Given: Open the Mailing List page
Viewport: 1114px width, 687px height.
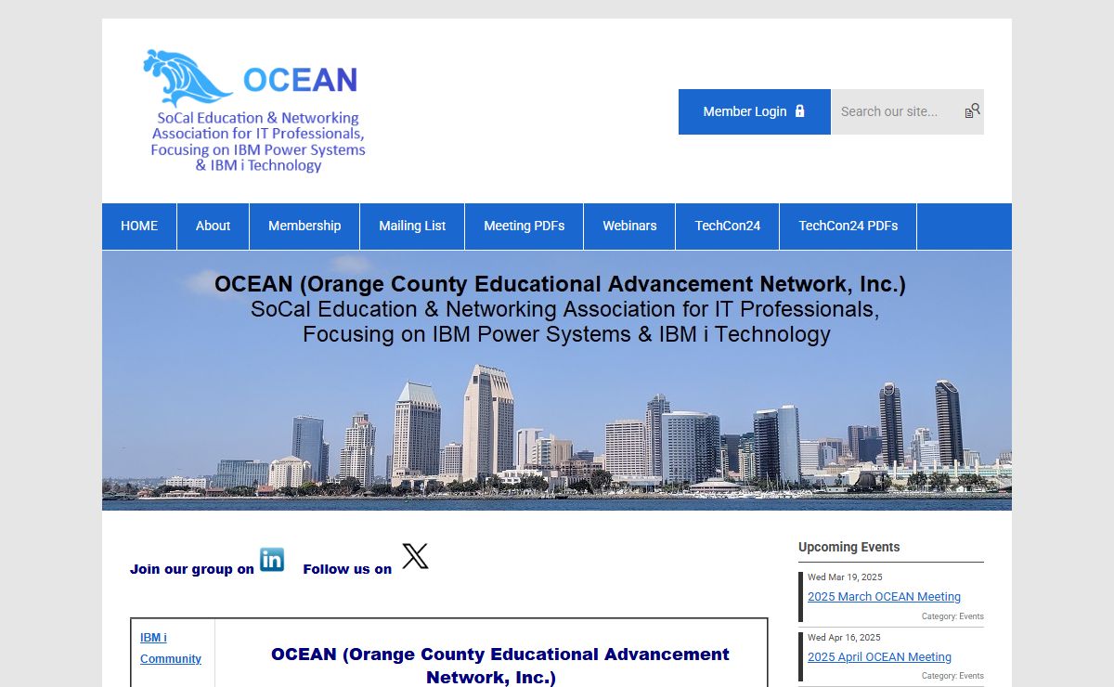Looking at the screenshot, I should pos(412,227).
